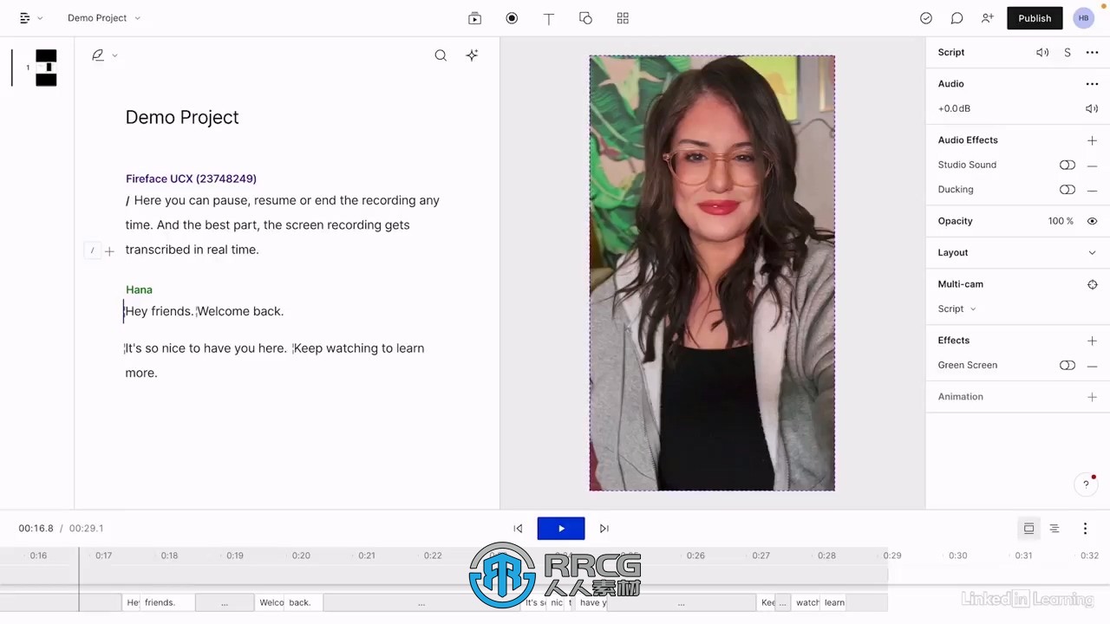Click the invite collaborators icon
Screen dimensions: 1110x624
click(x=988, y=18)
